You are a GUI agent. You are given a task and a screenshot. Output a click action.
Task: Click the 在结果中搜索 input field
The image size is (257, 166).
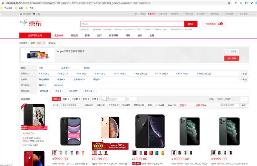click(x=230, y=105)
